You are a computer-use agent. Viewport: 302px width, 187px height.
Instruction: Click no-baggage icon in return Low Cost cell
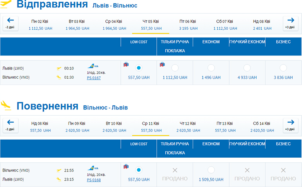(126, 167)
